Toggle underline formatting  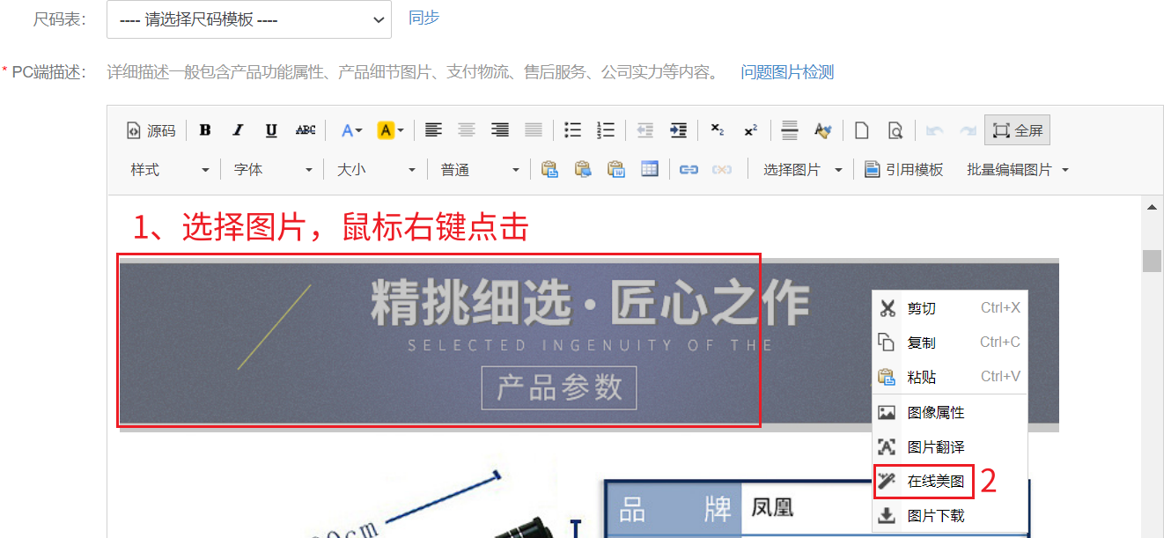coord(271,130)
